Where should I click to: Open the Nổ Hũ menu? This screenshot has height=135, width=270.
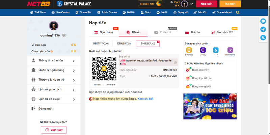tap(129, 12)
